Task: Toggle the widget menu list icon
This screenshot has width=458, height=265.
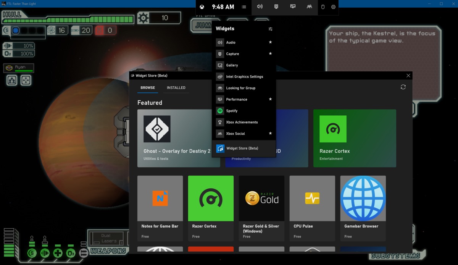Action: point(244,7)
